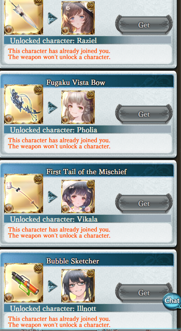Click the arrow icon beside Raziel's weapon
Viewport: 181px width, 331px height.
point(52,18)
